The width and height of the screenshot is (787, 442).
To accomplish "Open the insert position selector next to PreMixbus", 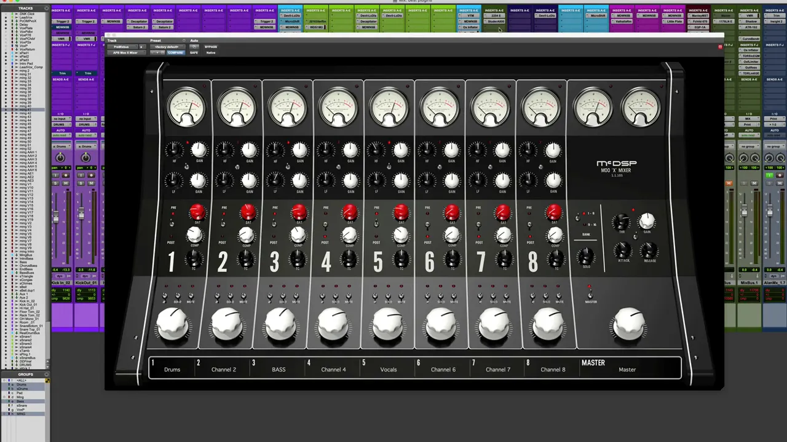I will click(143, 47).
